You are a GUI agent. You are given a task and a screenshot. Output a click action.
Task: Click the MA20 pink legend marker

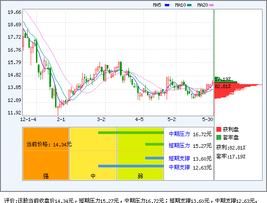[211, 5]
